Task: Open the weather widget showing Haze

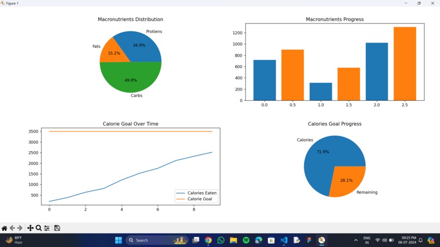Action: click(x=14, y=240)
